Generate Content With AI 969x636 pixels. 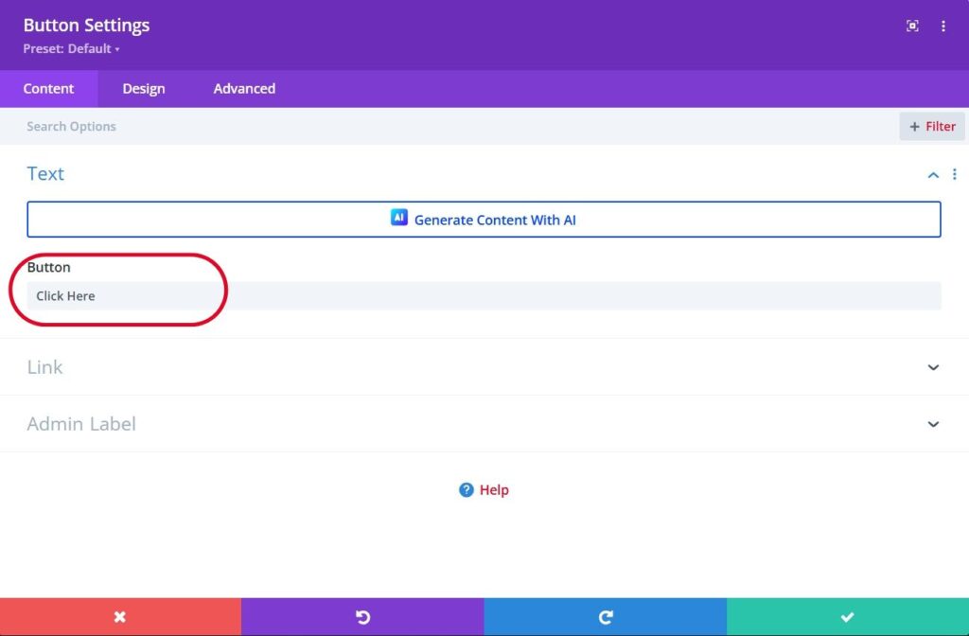coord(484,220)
